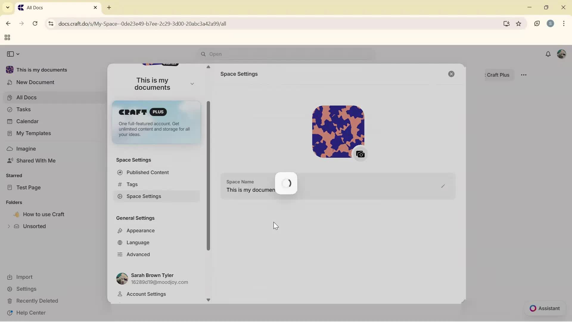Launch the Assistant

click(545, 308)
